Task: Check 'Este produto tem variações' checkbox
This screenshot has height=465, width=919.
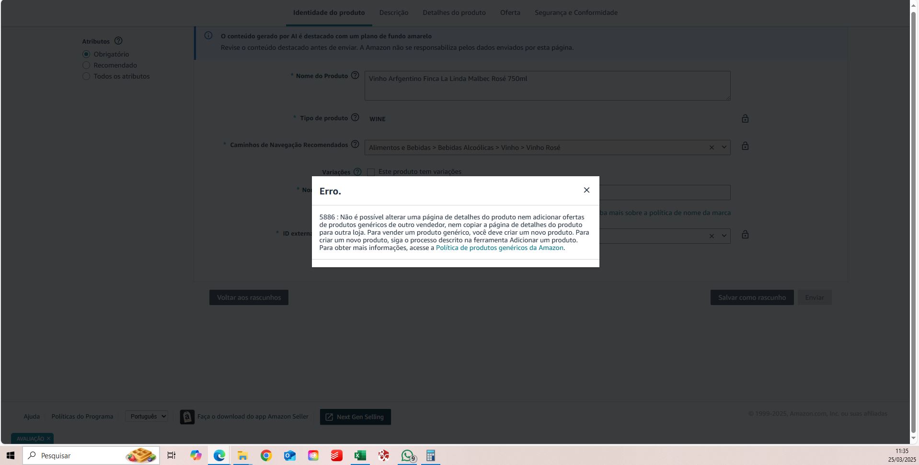Action: pos(371,172)
